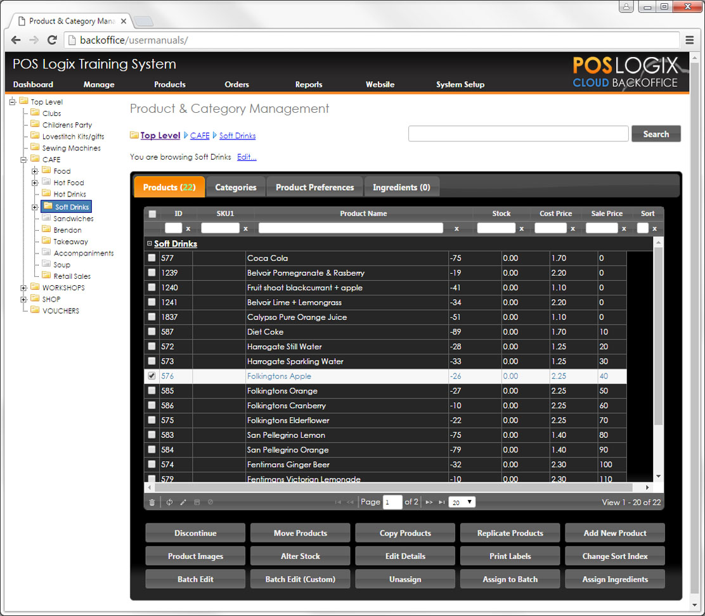Clear the Product Name filter x
The height and width of the screenshot is (616, 705).
click(x=456, y=229)
